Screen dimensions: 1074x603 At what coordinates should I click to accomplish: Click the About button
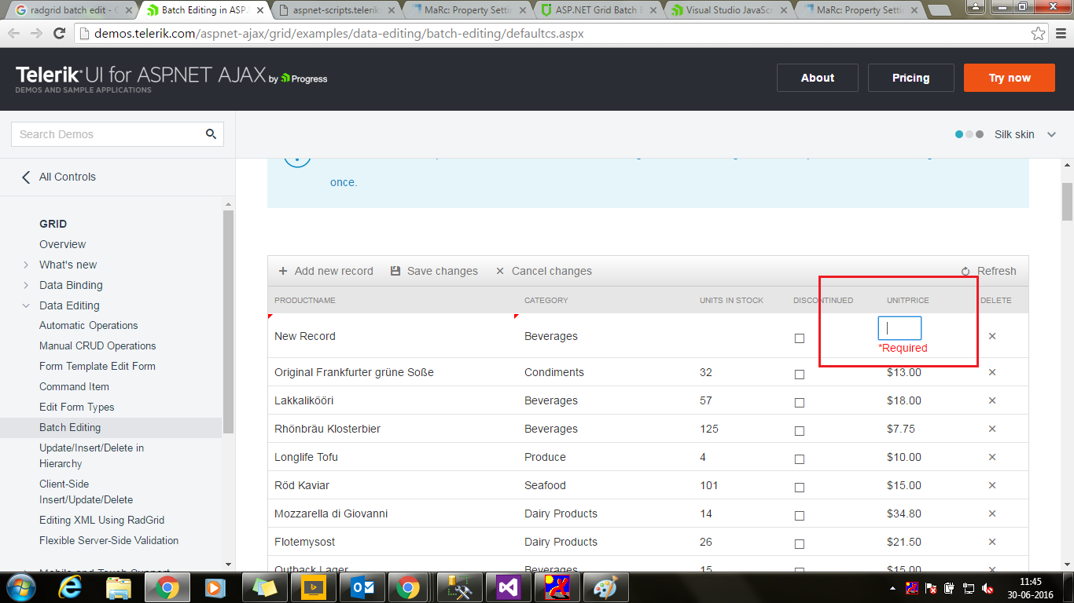[818, 78]
